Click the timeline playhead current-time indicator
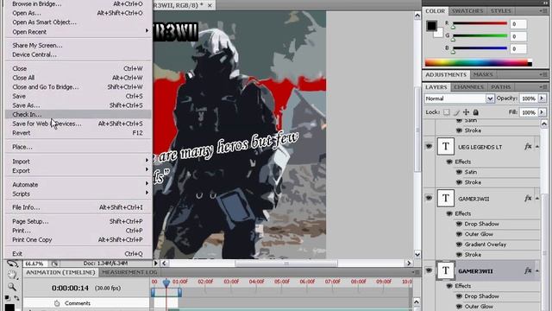 166,282
